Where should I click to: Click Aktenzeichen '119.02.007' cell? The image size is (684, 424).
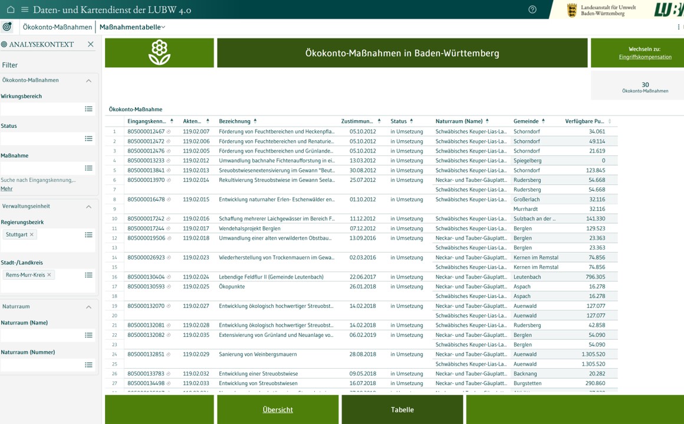[x=196, y=131]
